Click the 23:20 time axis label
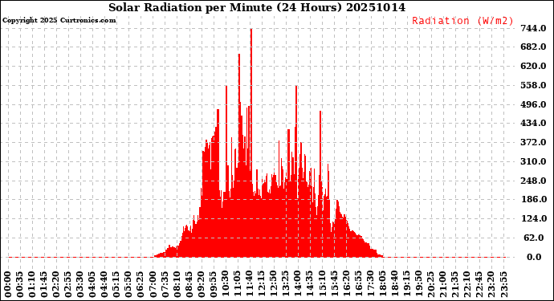This screenshot has height=301, width=554. (x=491, y=284)
